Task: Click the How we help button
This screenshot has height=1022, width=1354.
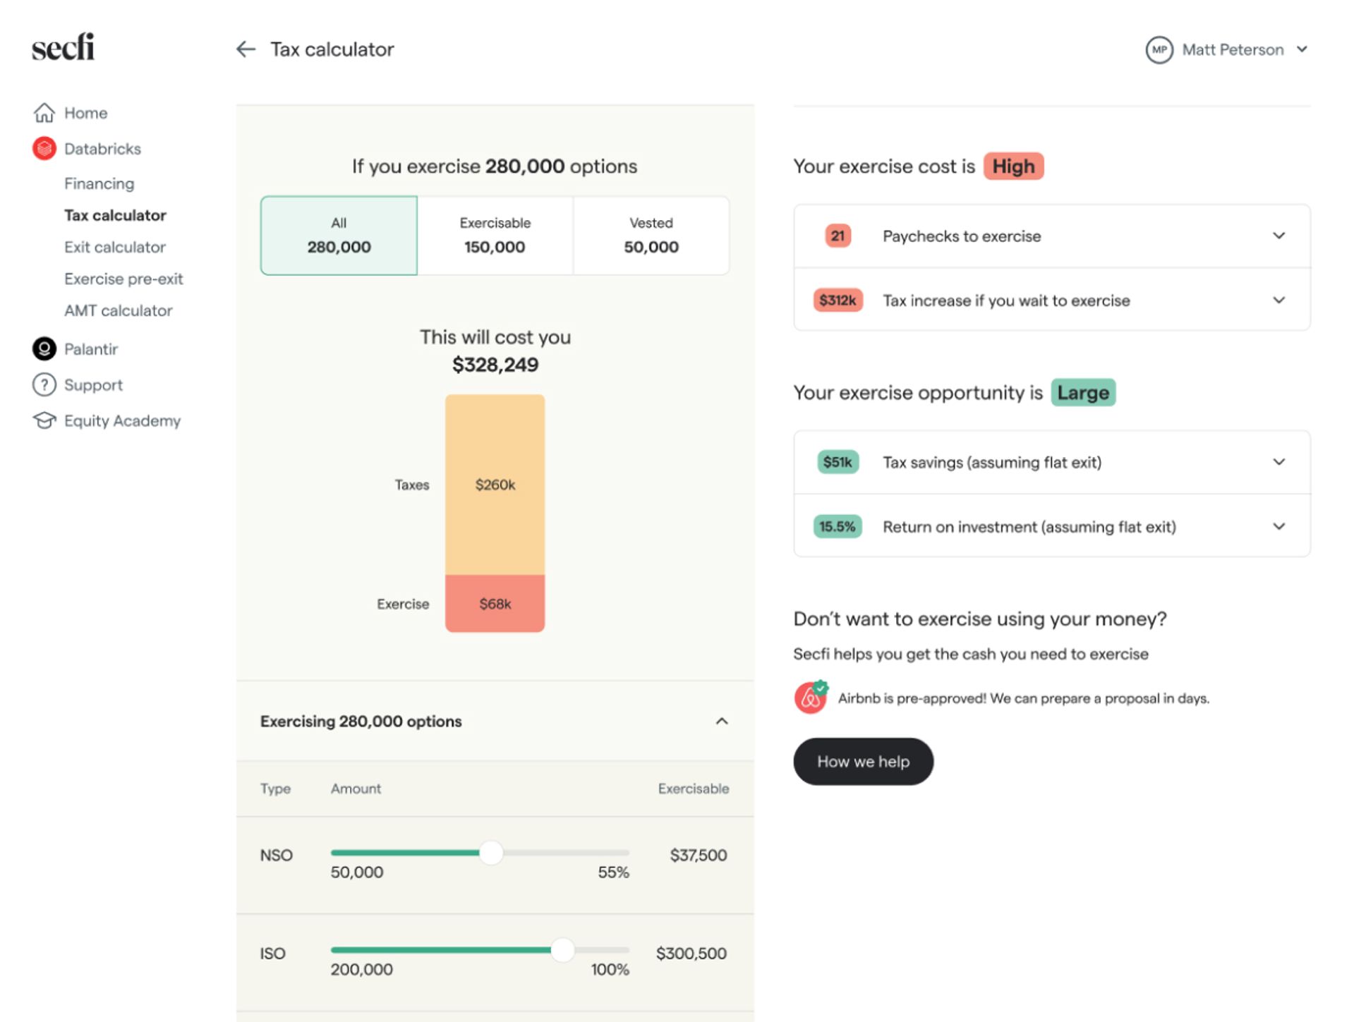Action: click(x=863, y=762)
